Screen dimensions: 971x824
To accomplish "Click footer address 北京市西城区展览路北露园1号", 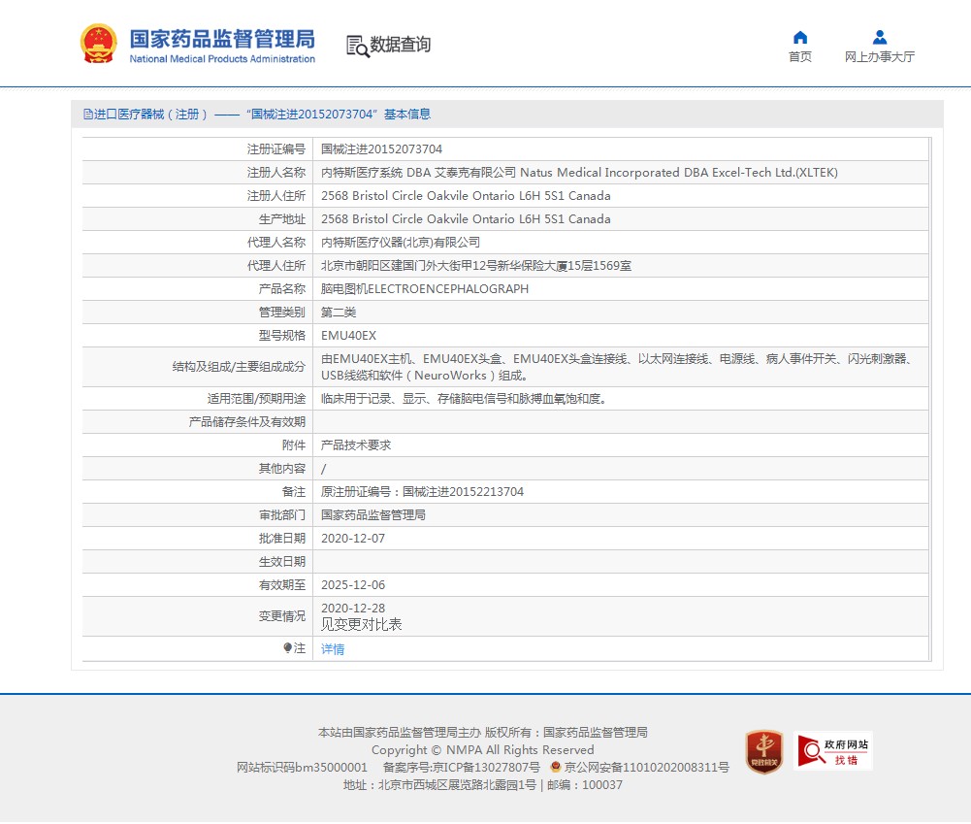I will click(457, 785).
